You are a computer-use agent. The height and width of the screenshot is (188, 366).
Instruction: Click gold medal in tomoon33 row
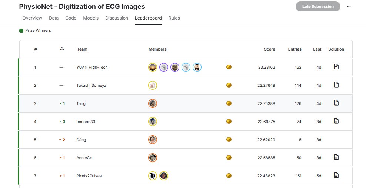[x=229, y=122]
